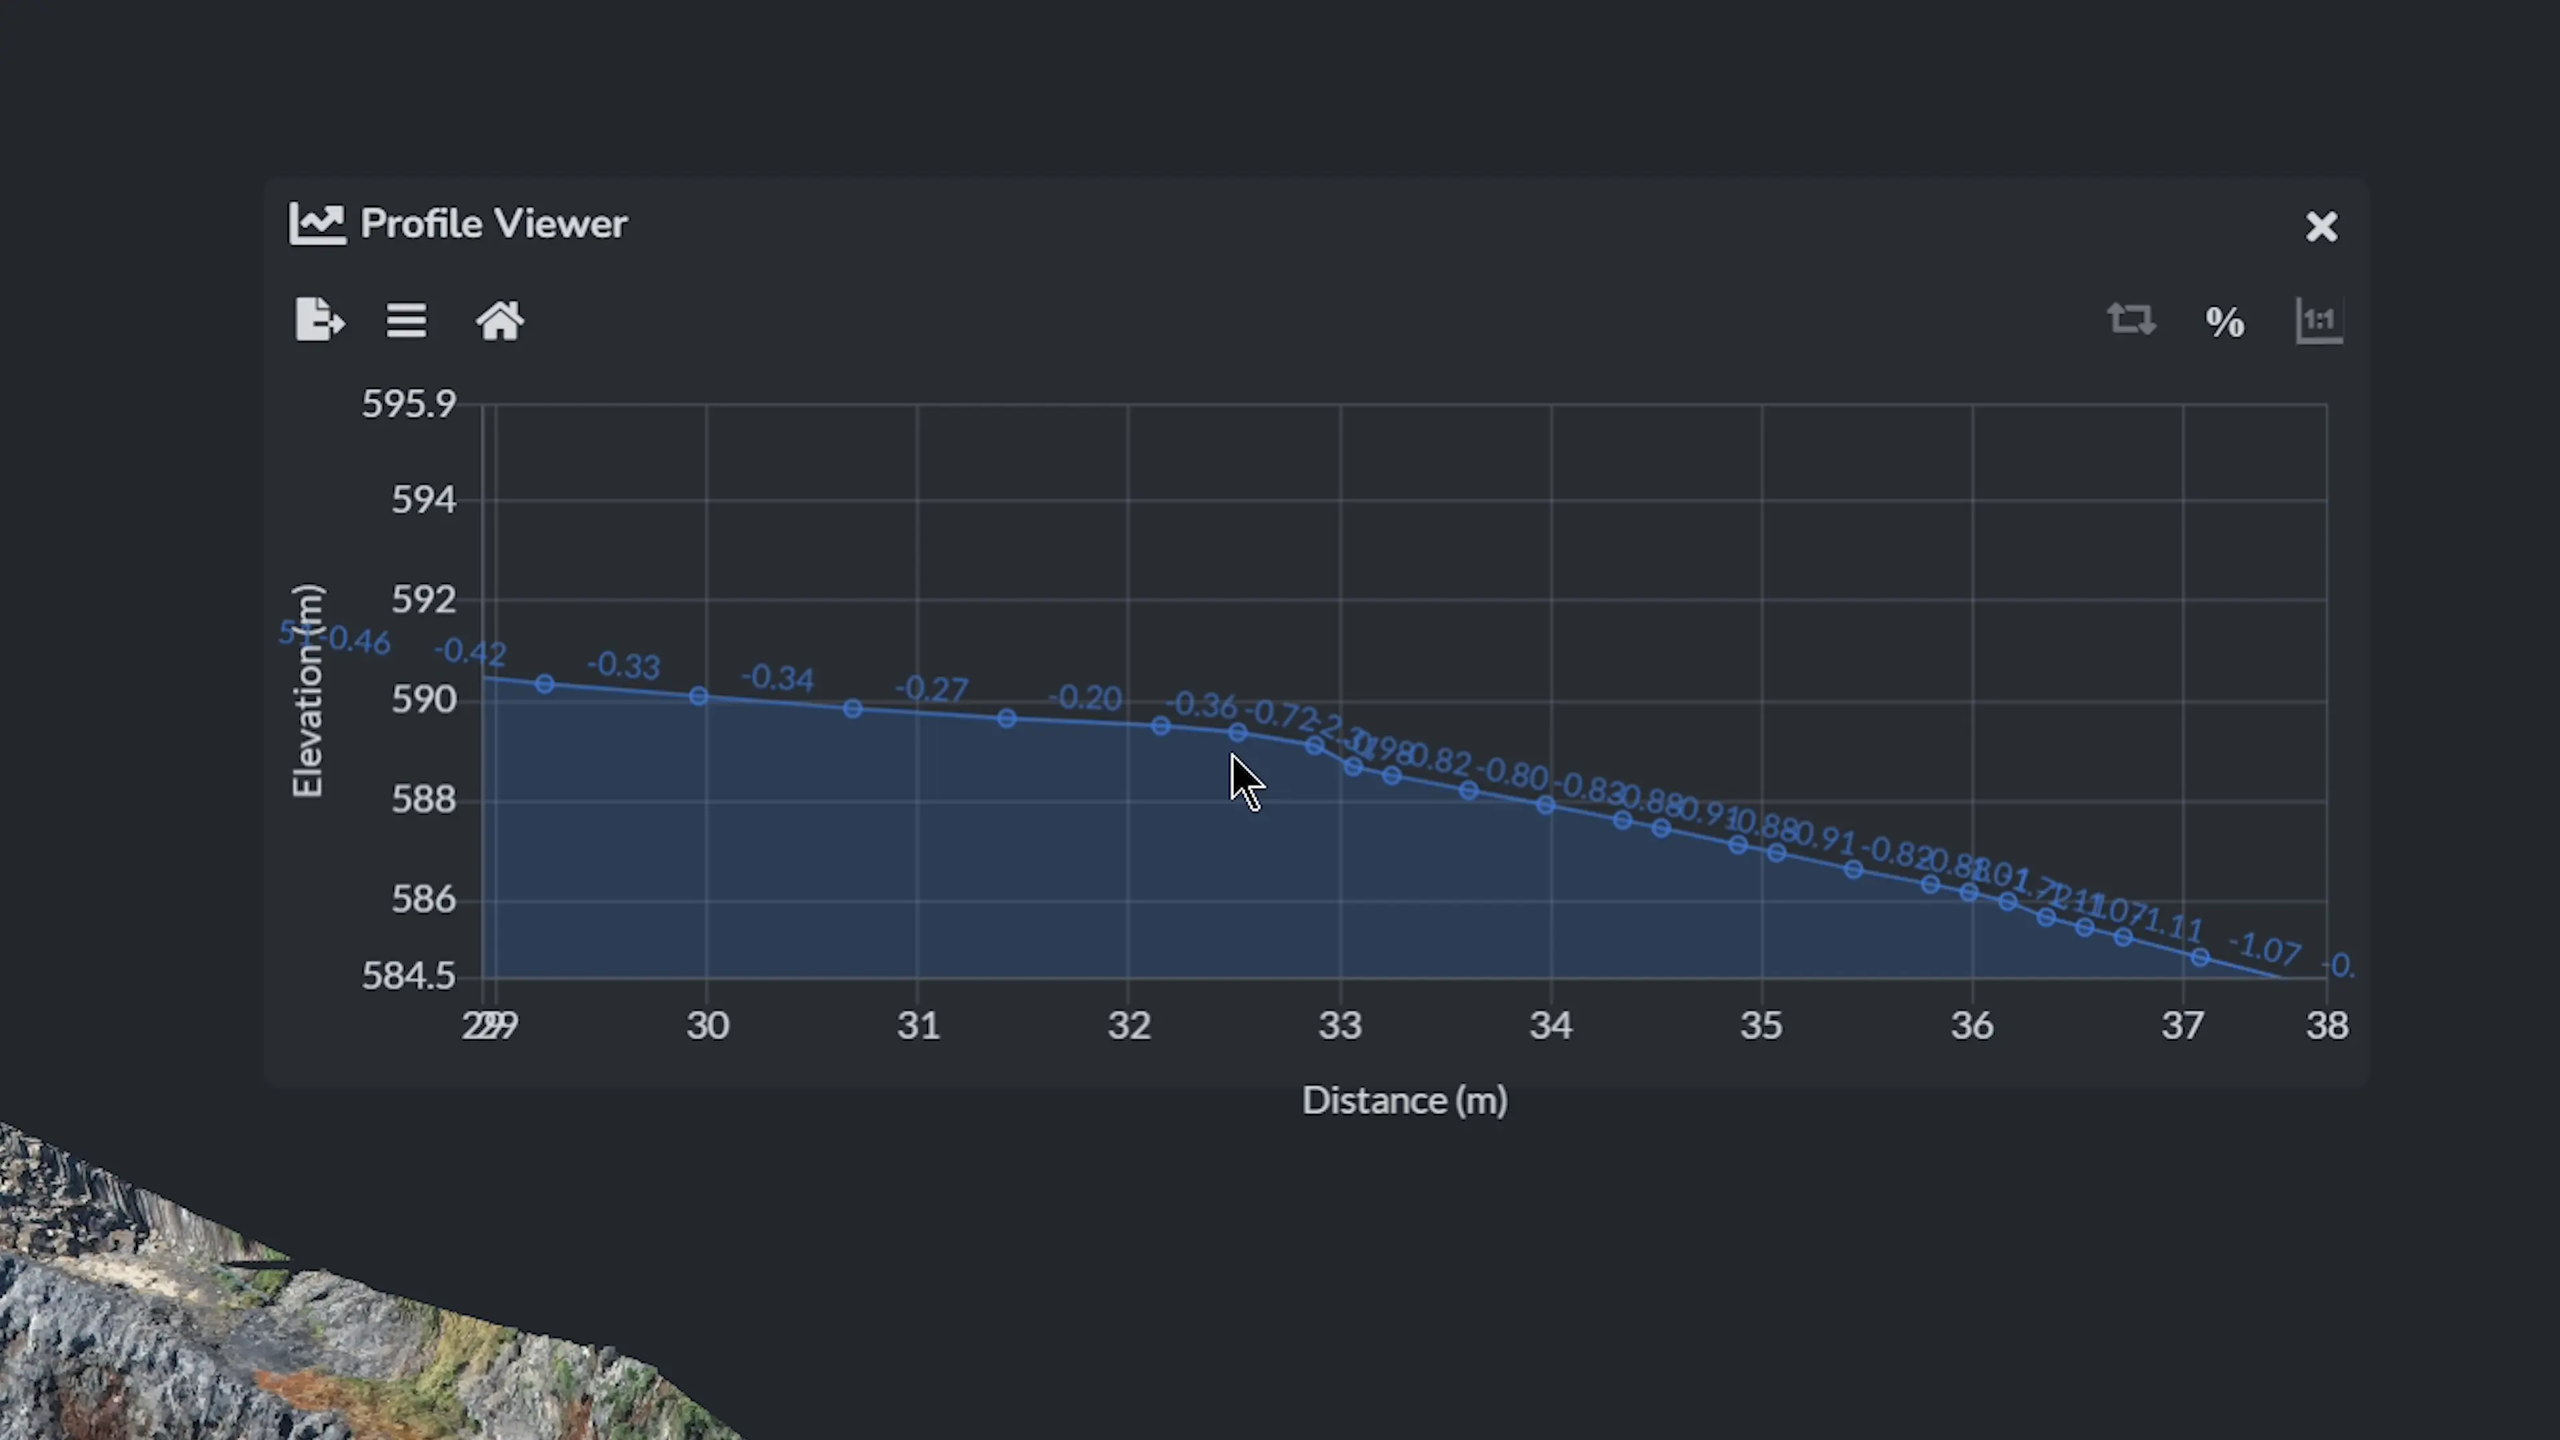Select the 1:1 aspect ratio icon

click(2319, 320)
